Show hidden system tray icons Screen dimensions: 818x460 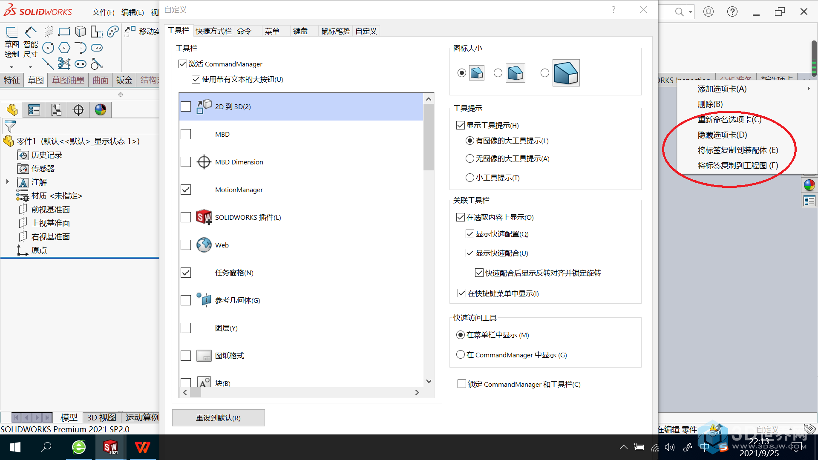[x=624, y=447]
